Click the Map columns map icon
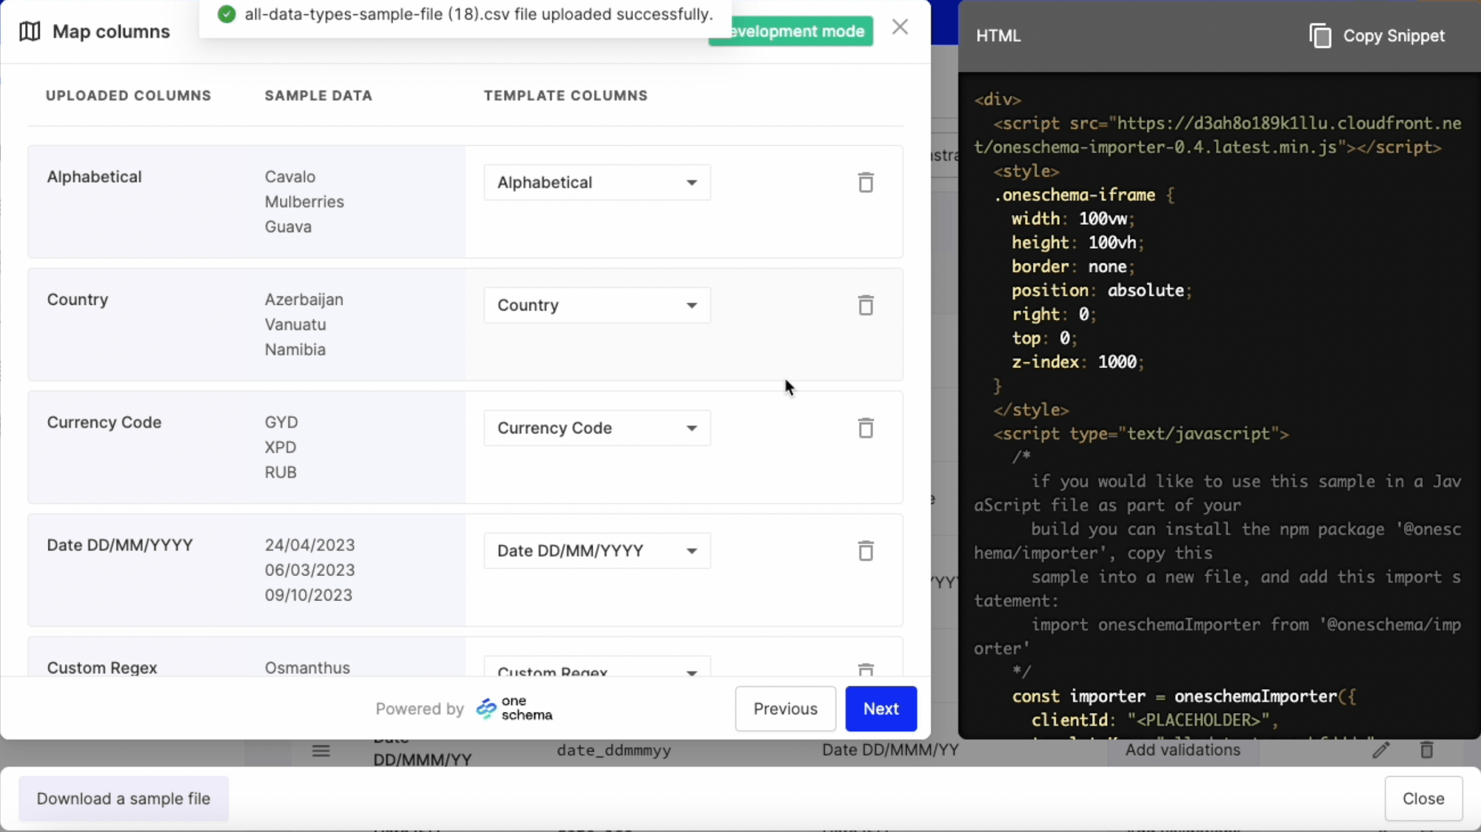1481x832 pixels. (30, 31)
